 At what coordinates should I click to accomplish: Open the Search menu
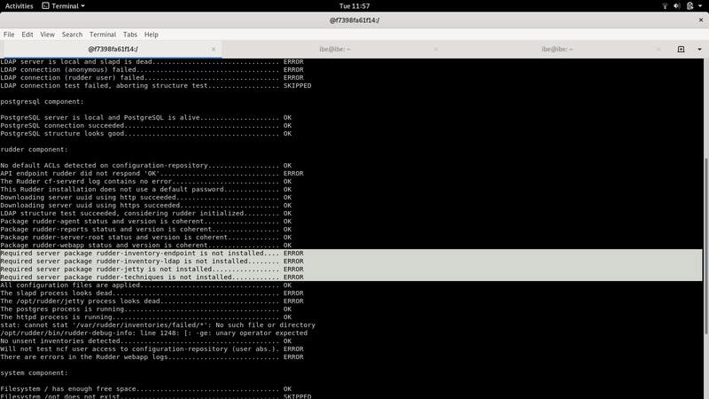click(x=72, y=35)
